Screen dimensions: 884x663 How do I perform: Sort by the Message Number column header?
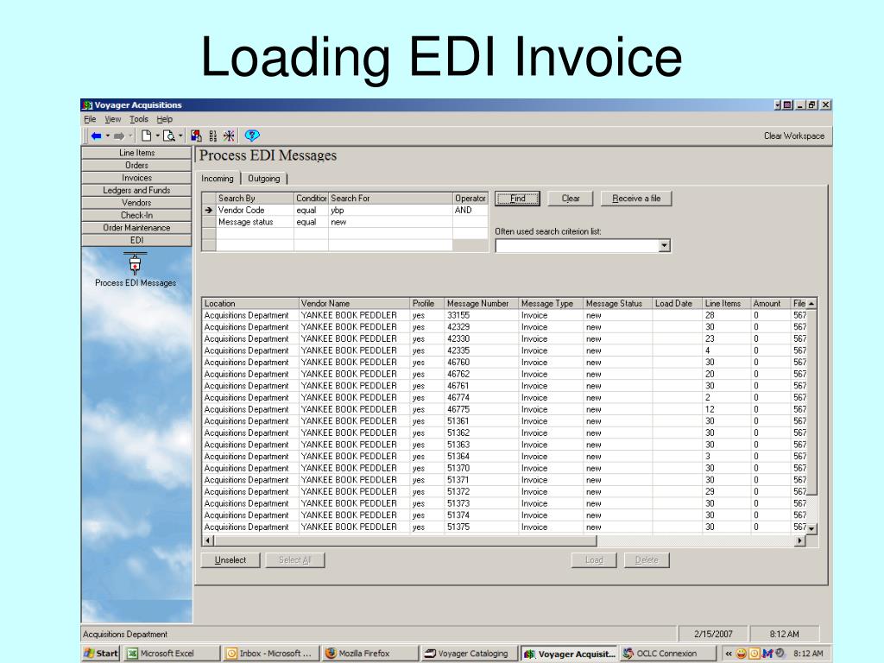point(482,303)
